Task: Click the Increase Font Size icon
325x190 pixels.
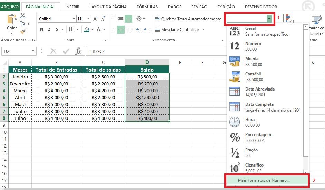Action: coord(96,19)
